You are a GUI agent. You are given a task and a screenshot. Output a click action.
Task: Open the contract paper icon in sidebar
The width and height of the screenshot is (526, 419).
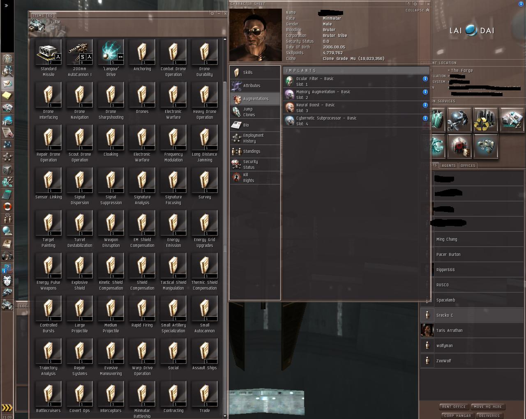click(7, 133)
